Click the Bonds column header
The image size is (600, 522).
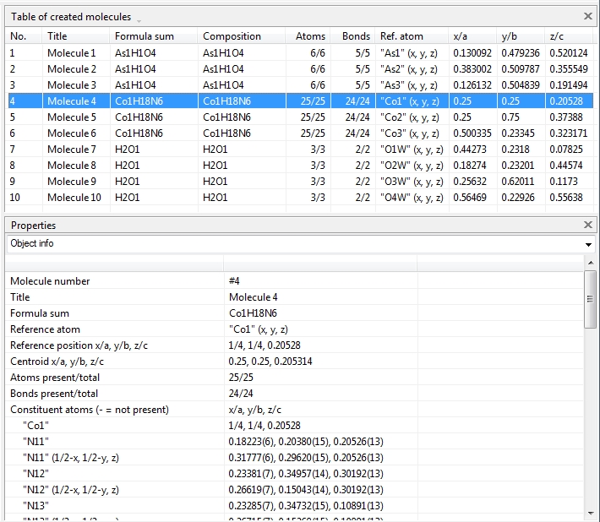355,36
